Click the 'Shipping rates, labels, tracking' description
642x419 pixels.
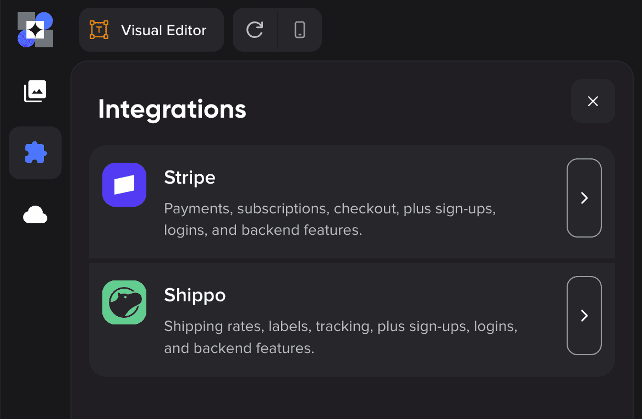pos(341,337)
